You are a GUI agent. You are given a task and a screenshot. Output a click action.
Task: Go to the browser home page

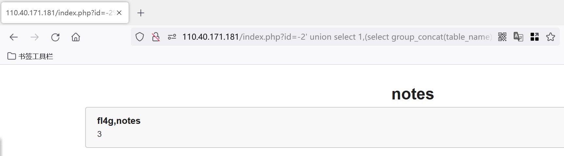click(76, 37)
